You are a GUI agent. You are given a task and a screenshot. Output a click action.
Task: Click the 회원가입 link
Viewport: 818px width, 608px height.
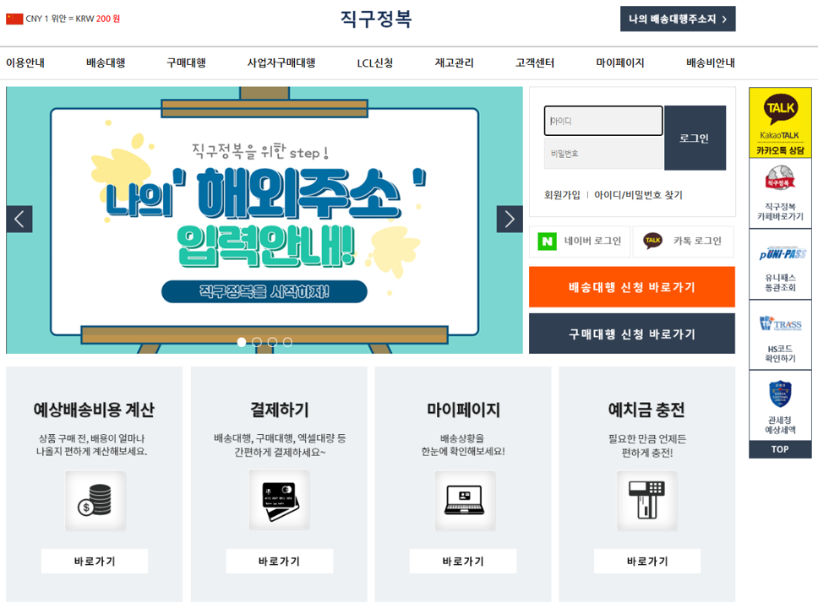pyautogui.click(x=562, y=195)
